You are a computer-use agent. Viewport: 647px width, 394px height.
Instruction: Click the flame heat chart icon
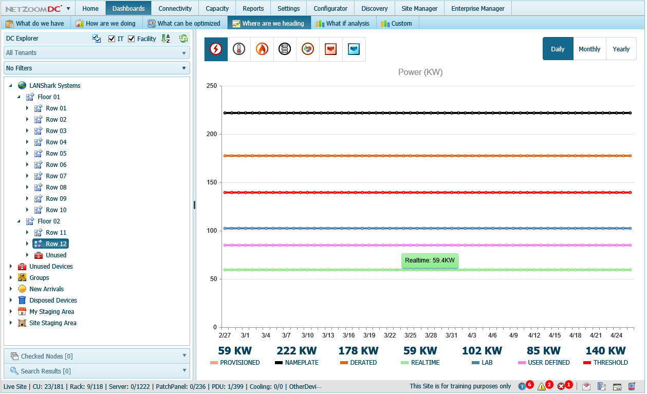(262, 49)
